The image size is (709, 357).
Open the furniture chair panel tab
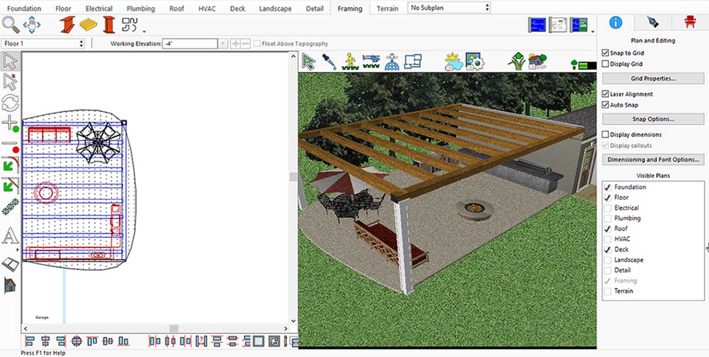(x=689, y=22)
